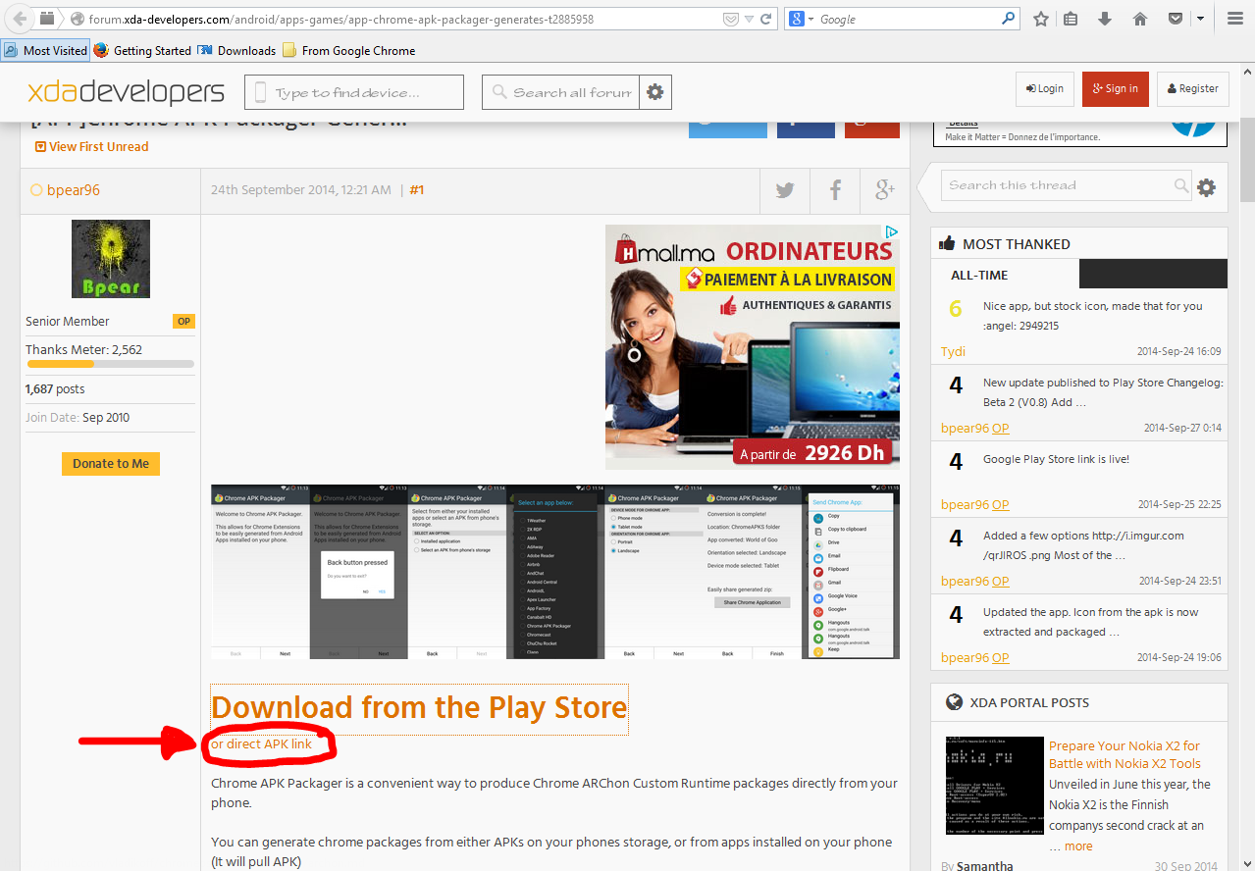Open thread search options gear icon

pos(1207,186)
